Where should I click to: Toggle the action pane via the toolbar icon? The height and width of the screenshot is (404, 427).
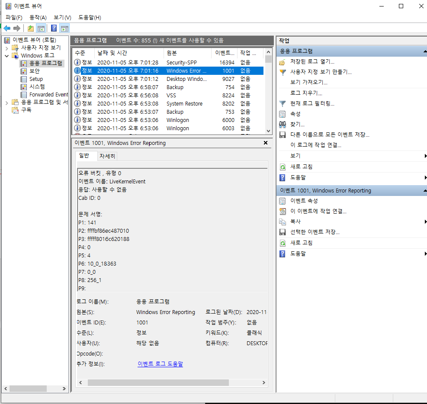point(64,28)
